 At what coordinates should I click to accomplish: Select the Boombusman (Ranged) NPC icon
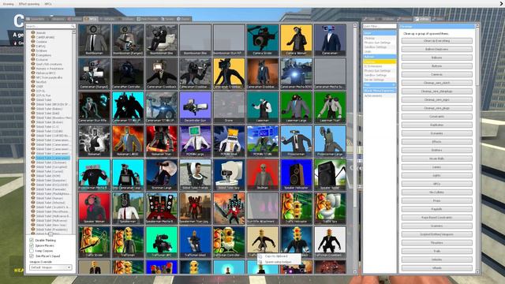[128, 40]
